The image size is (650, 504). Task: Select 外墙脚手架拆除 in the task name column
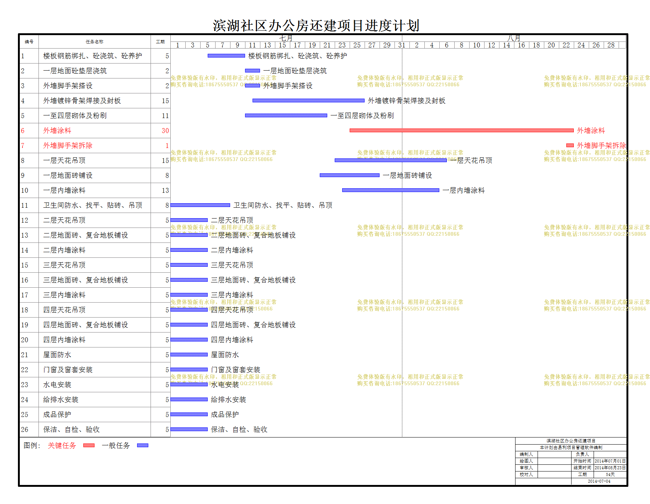pyautogui.click(x=68, y=145)
